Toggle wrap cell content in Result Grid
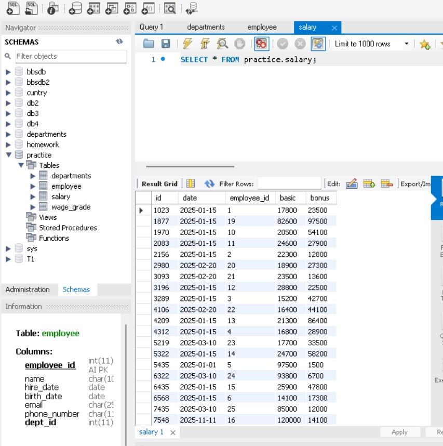This screenshot has width=443, height=446. [x=191, y=183]
